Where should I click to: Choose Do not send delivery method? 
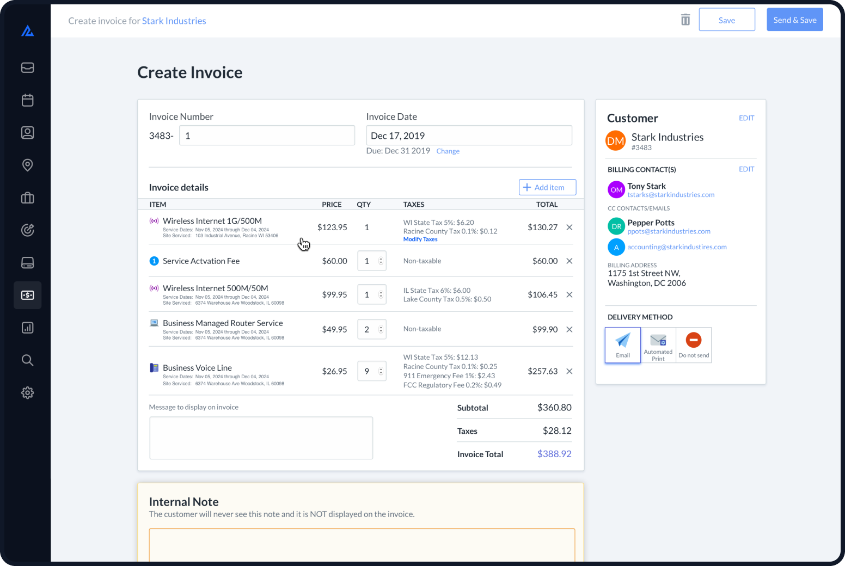point(693,344)
